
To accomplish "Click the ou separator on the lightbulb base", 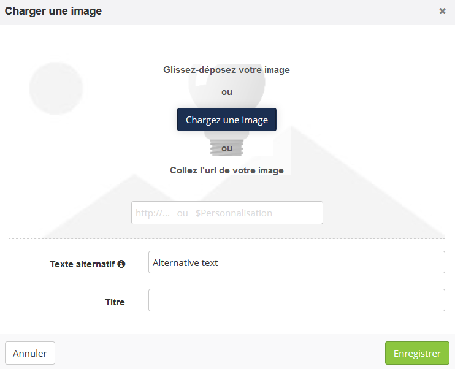I will point(227,148).
